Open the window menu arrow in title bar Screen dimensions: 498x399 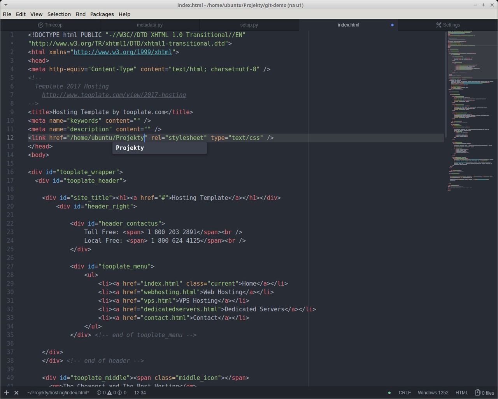click(x=5, y=5)
